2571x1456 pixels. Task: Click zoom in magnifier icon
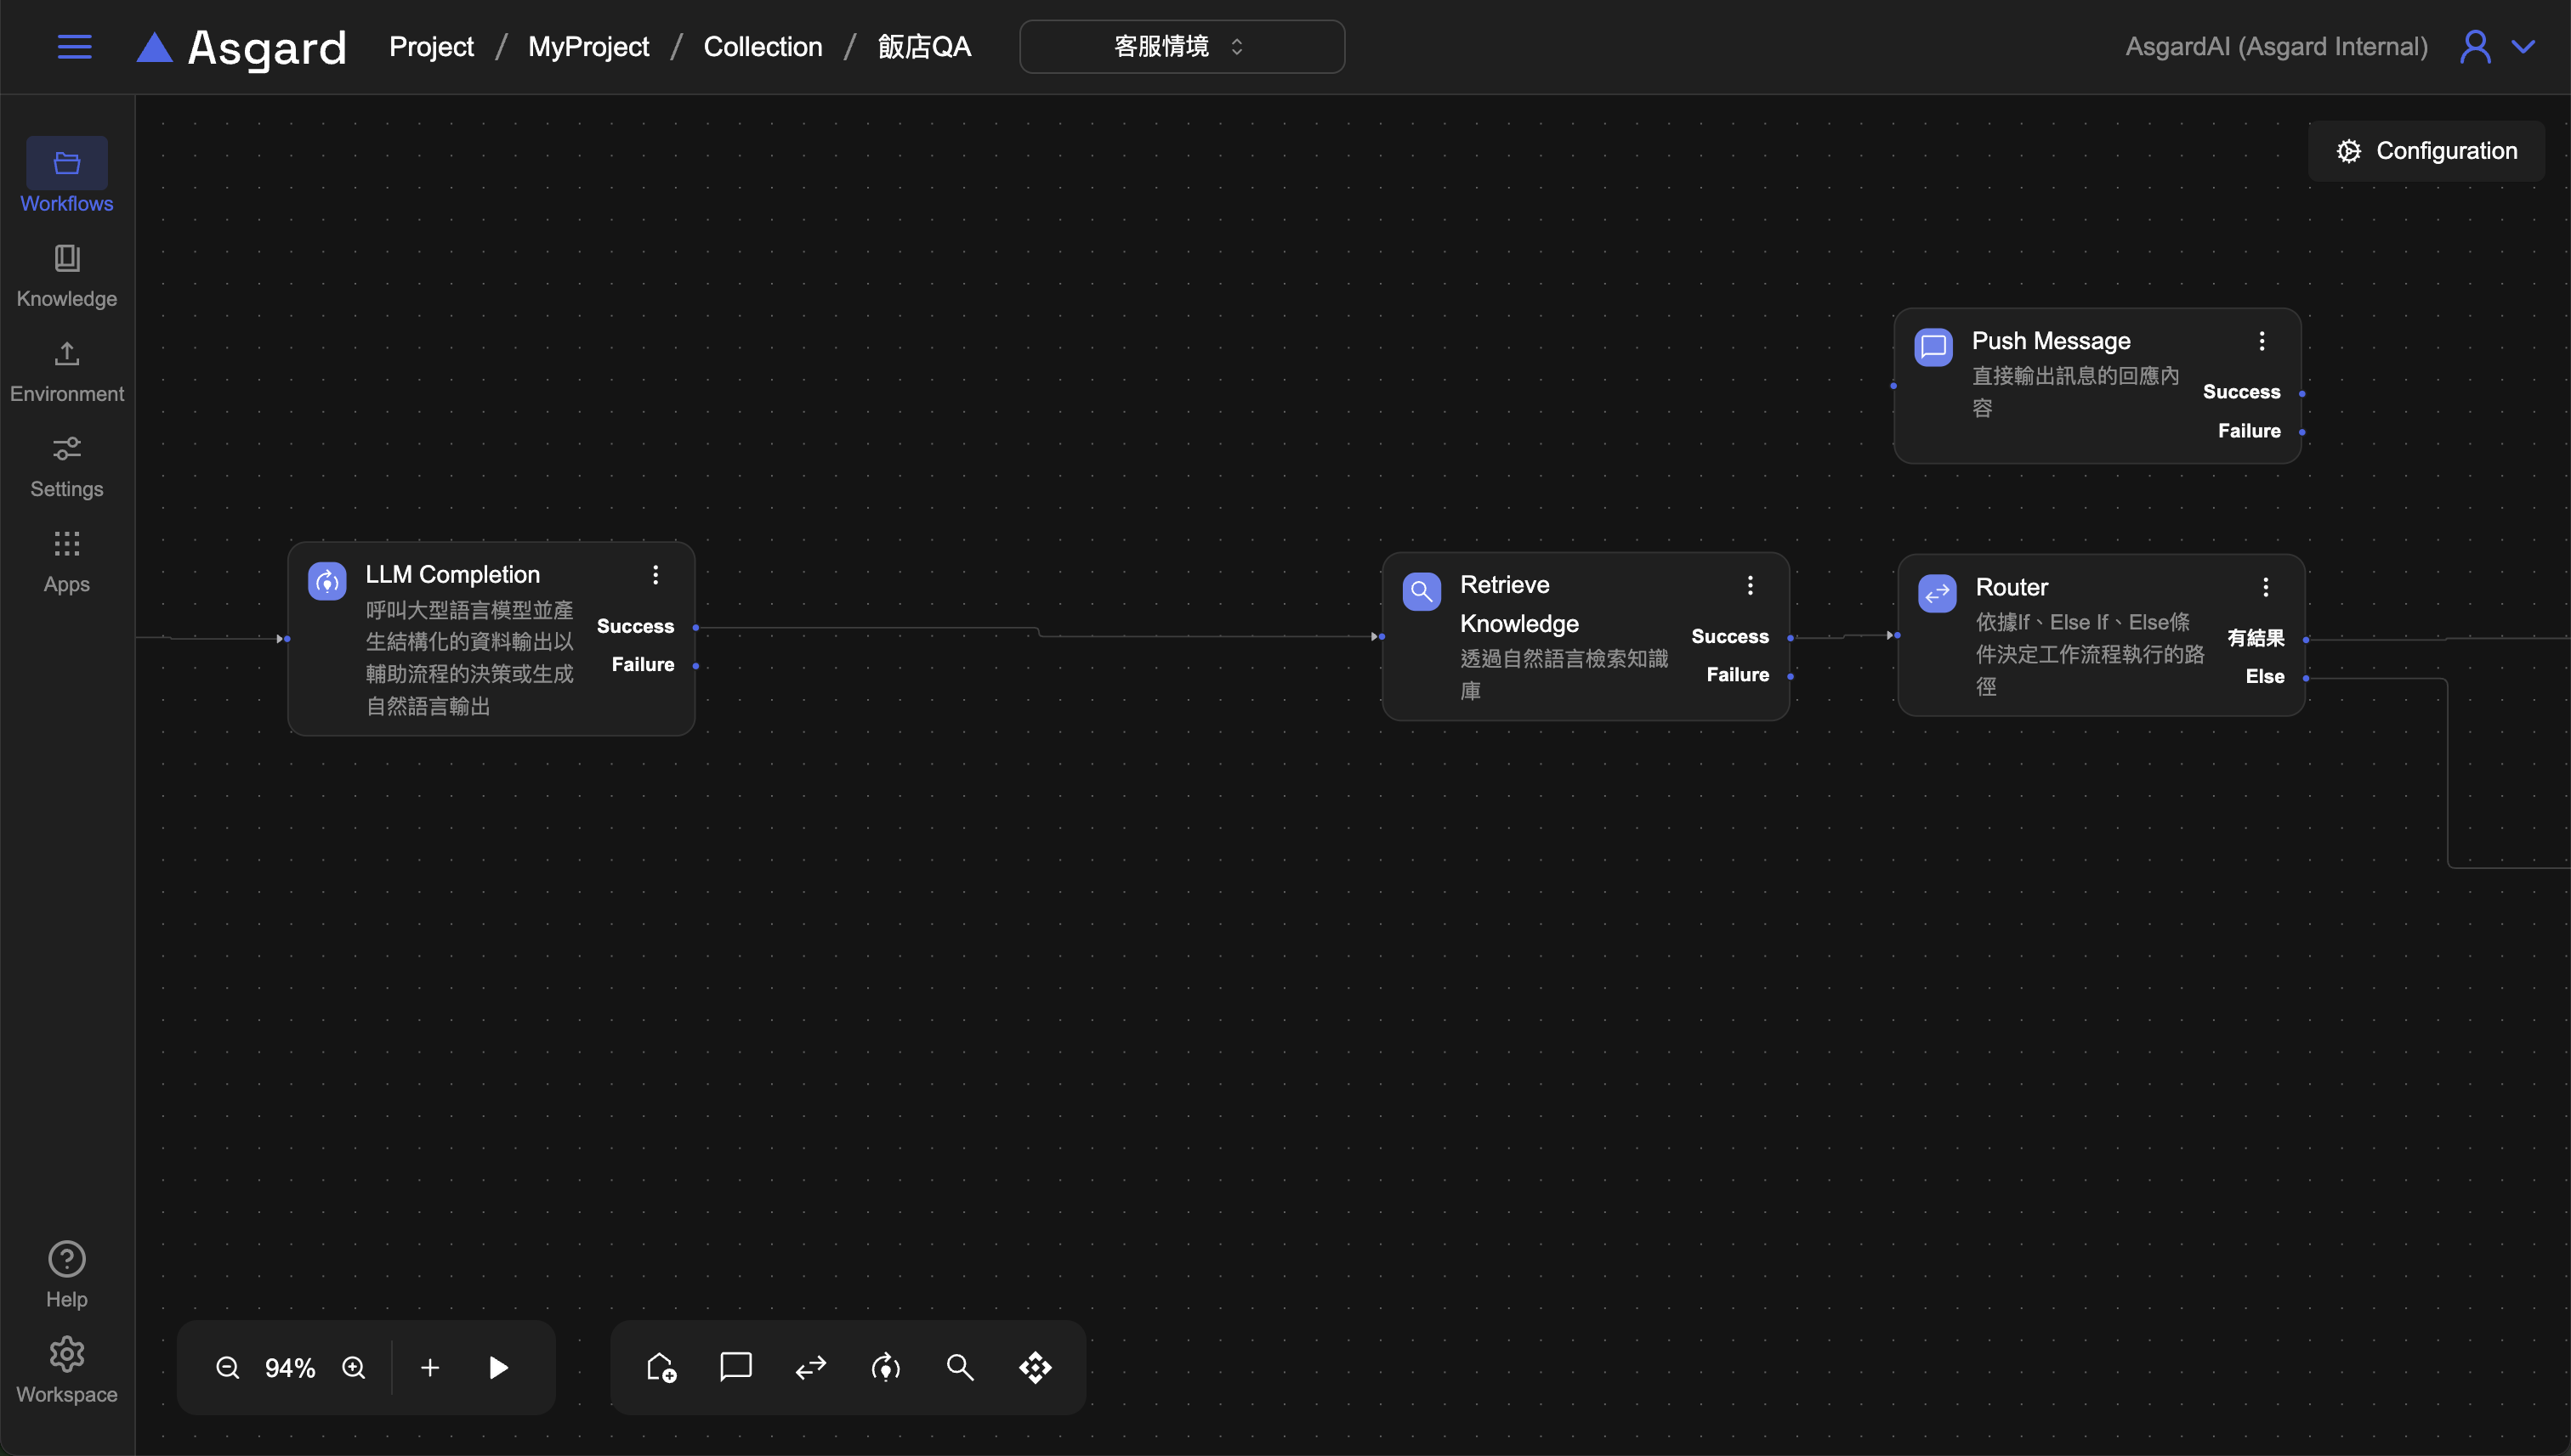354,1367
